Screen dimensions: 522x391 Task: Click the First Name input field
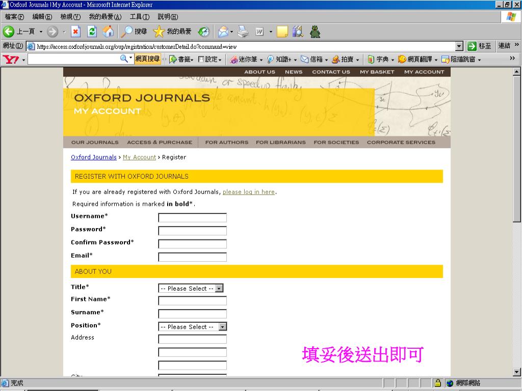pos(192,301)
